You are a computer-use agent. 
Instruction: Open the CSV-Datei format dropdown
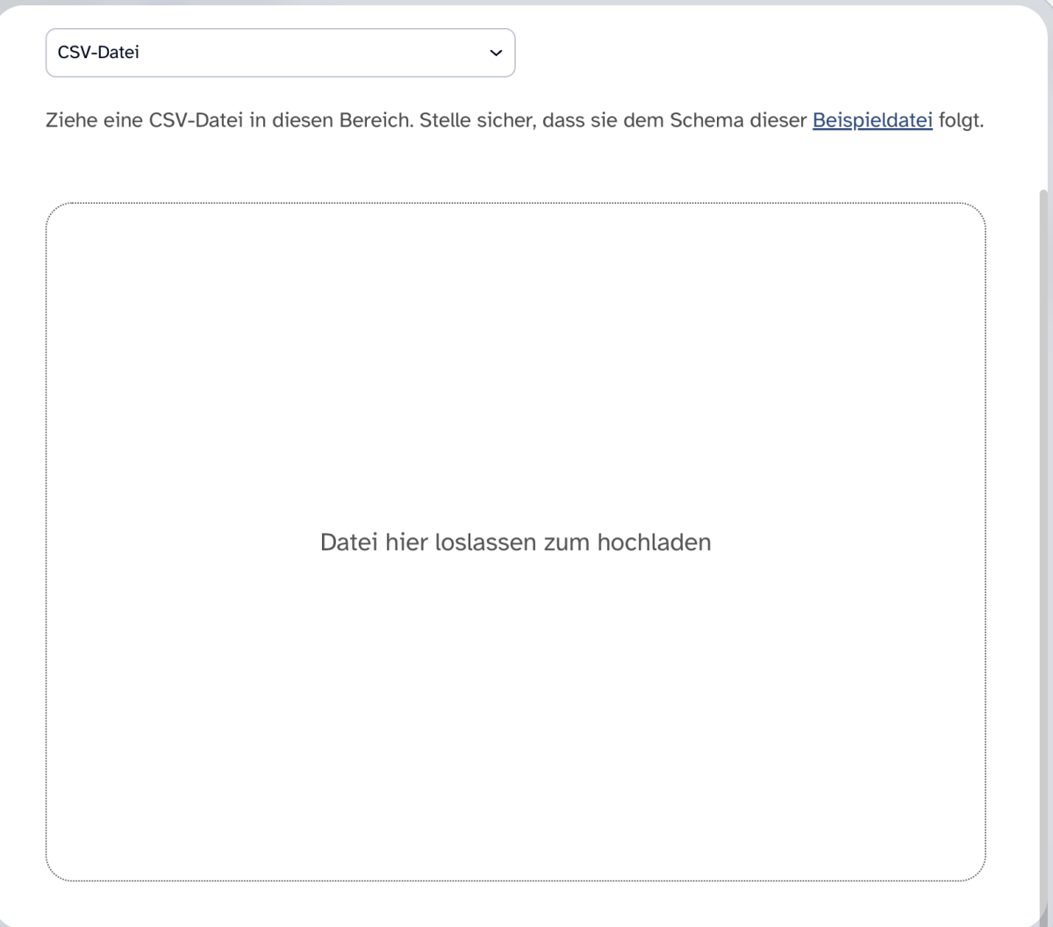pyautogui.click(x=280, y=53)
